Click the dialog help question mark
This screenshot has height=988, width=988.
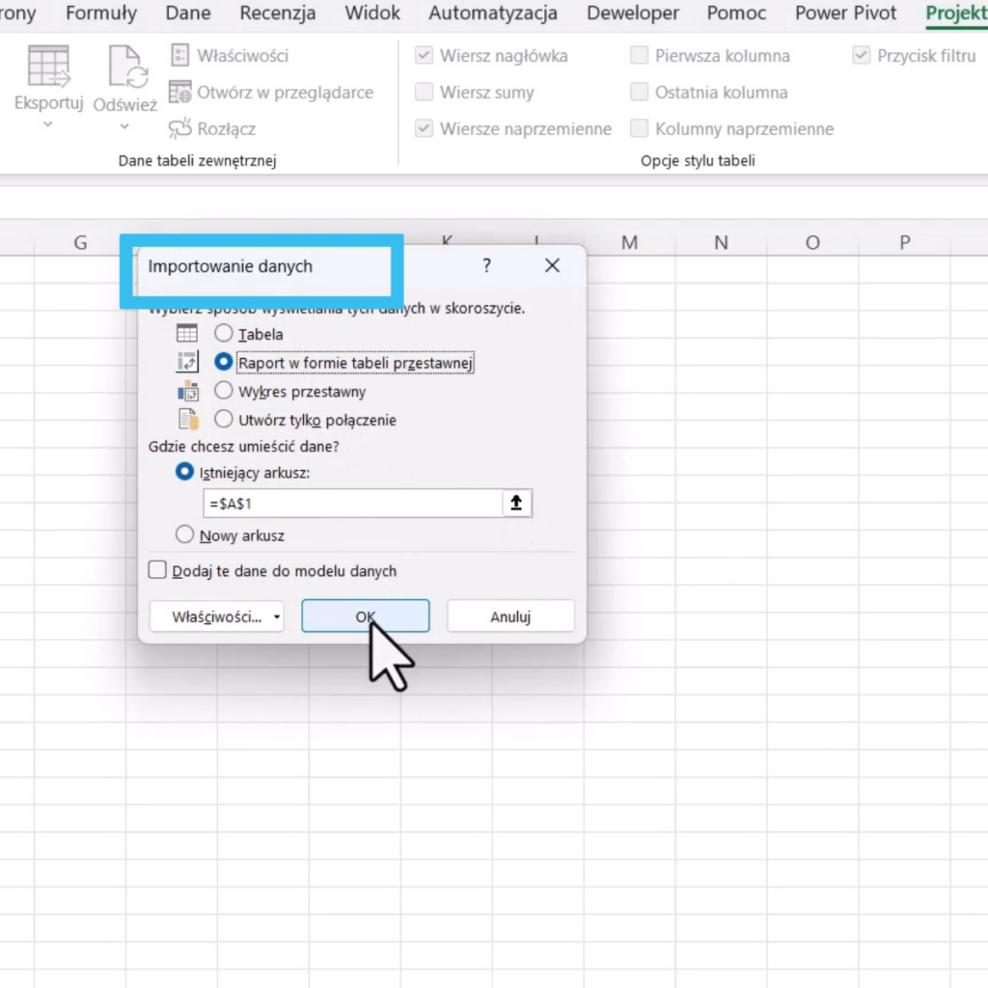[x=486, y=265]
